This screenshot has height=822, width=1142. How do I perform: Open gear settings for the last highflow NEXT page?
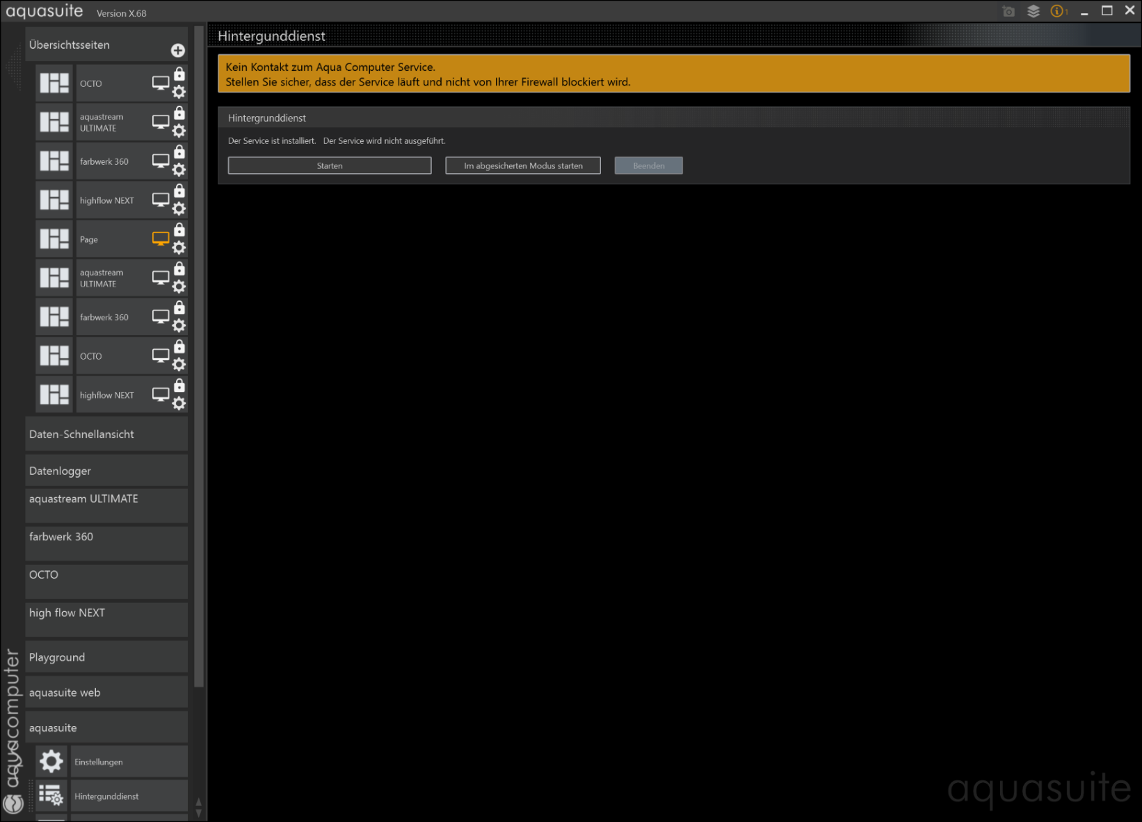pyautogui.click(x=179, y=403)
